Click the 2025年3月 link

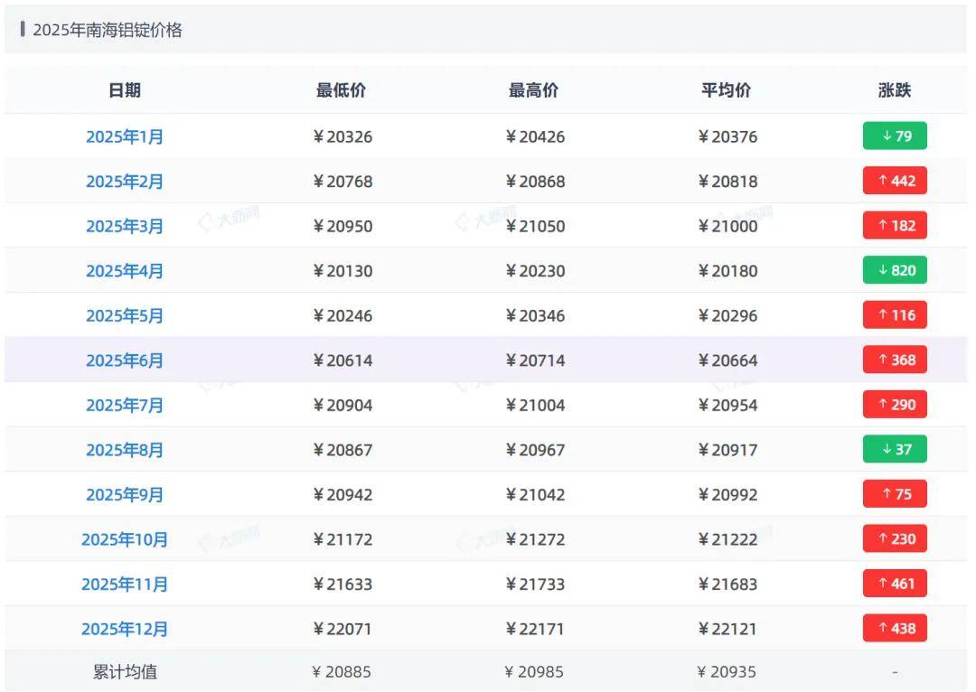(x=125, y=226)
